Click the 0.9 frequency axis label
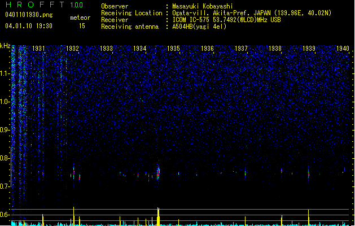 5,130
